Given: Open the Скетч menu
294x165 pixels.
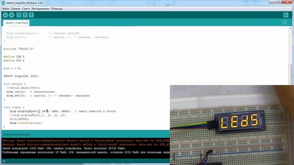Looking at the screenshot, I should [26, 9].
